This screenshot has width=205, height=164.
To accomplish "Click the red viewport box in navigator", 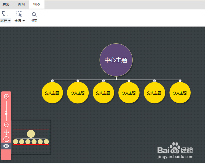I will coord(31,137).
